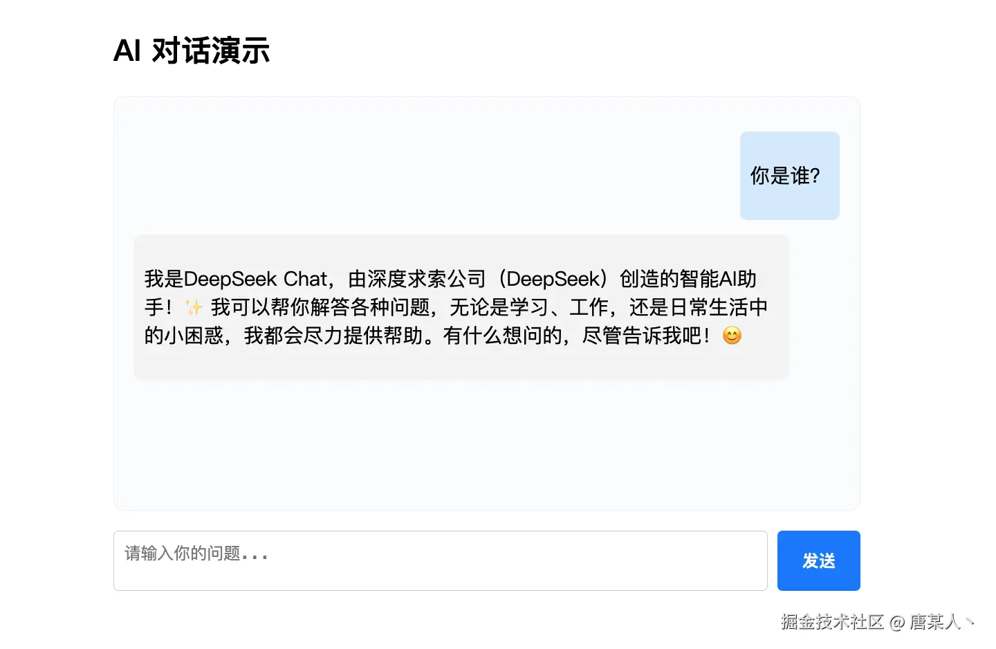
Task: Click the parenthesized (DeepSeek) company name
Action: tap(553, 279)
